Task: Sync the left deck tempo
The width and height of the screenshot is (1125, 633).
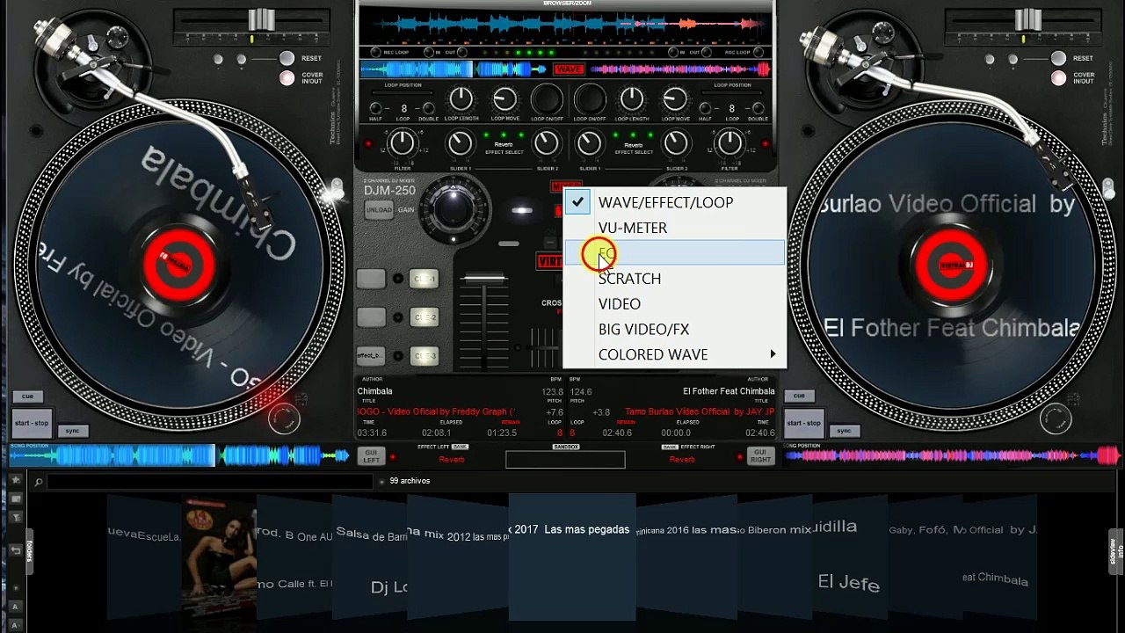Action: point(73,431)
